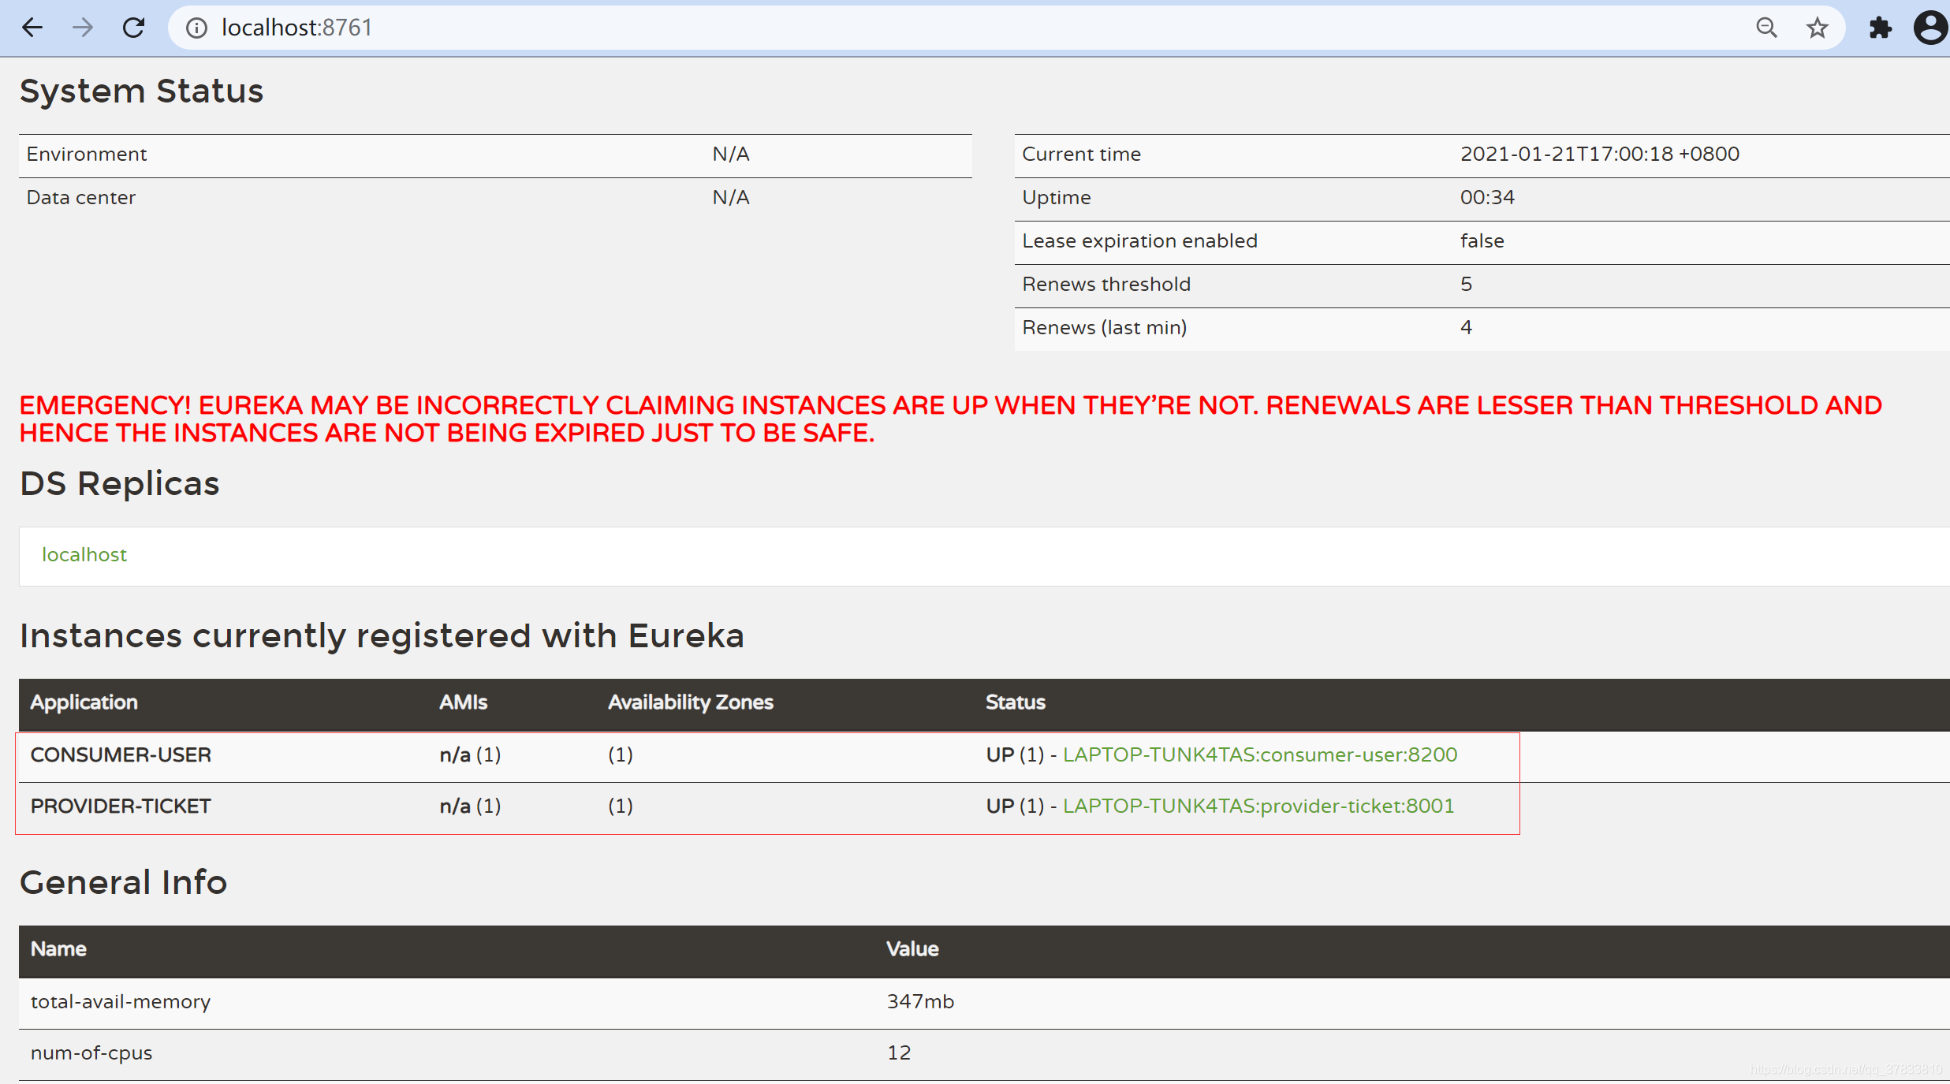Open the localhost replica link
The image size is (1950, 1084).
(x=84, y=555)
